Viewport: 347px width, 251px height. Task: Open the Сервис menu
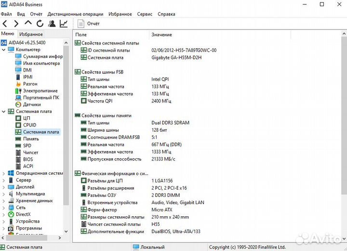(x=145, y=14)
